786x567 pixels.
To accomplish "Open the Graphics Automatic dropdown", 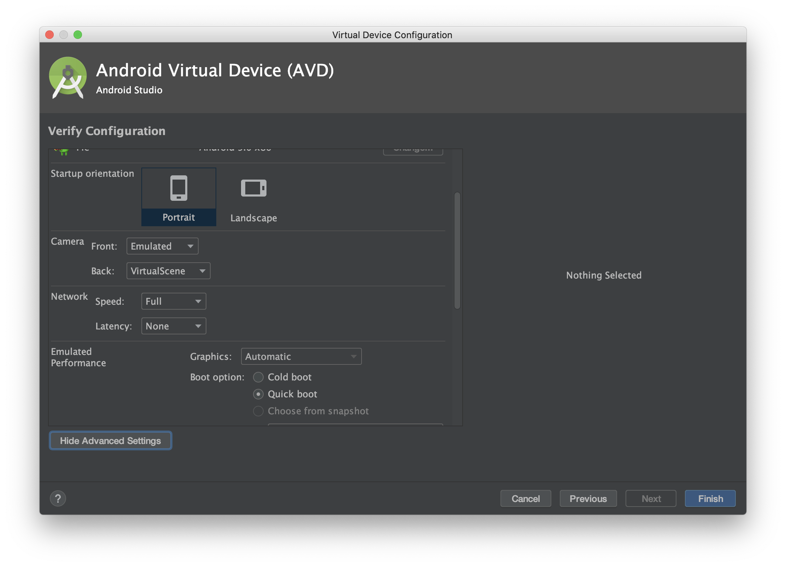I will [301, 356].
